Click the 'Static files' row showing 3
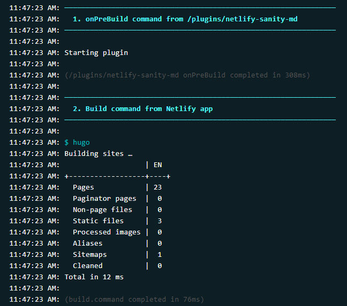347x306 pixels. pos(117,221)
